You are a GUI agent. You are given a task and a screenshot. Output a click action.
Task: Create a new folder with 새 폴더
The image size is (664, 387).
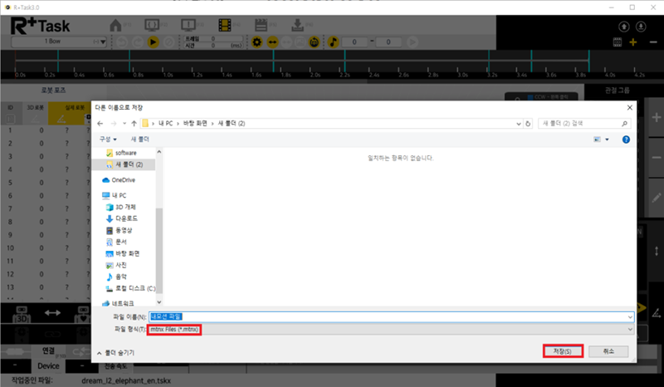[139, 139]
